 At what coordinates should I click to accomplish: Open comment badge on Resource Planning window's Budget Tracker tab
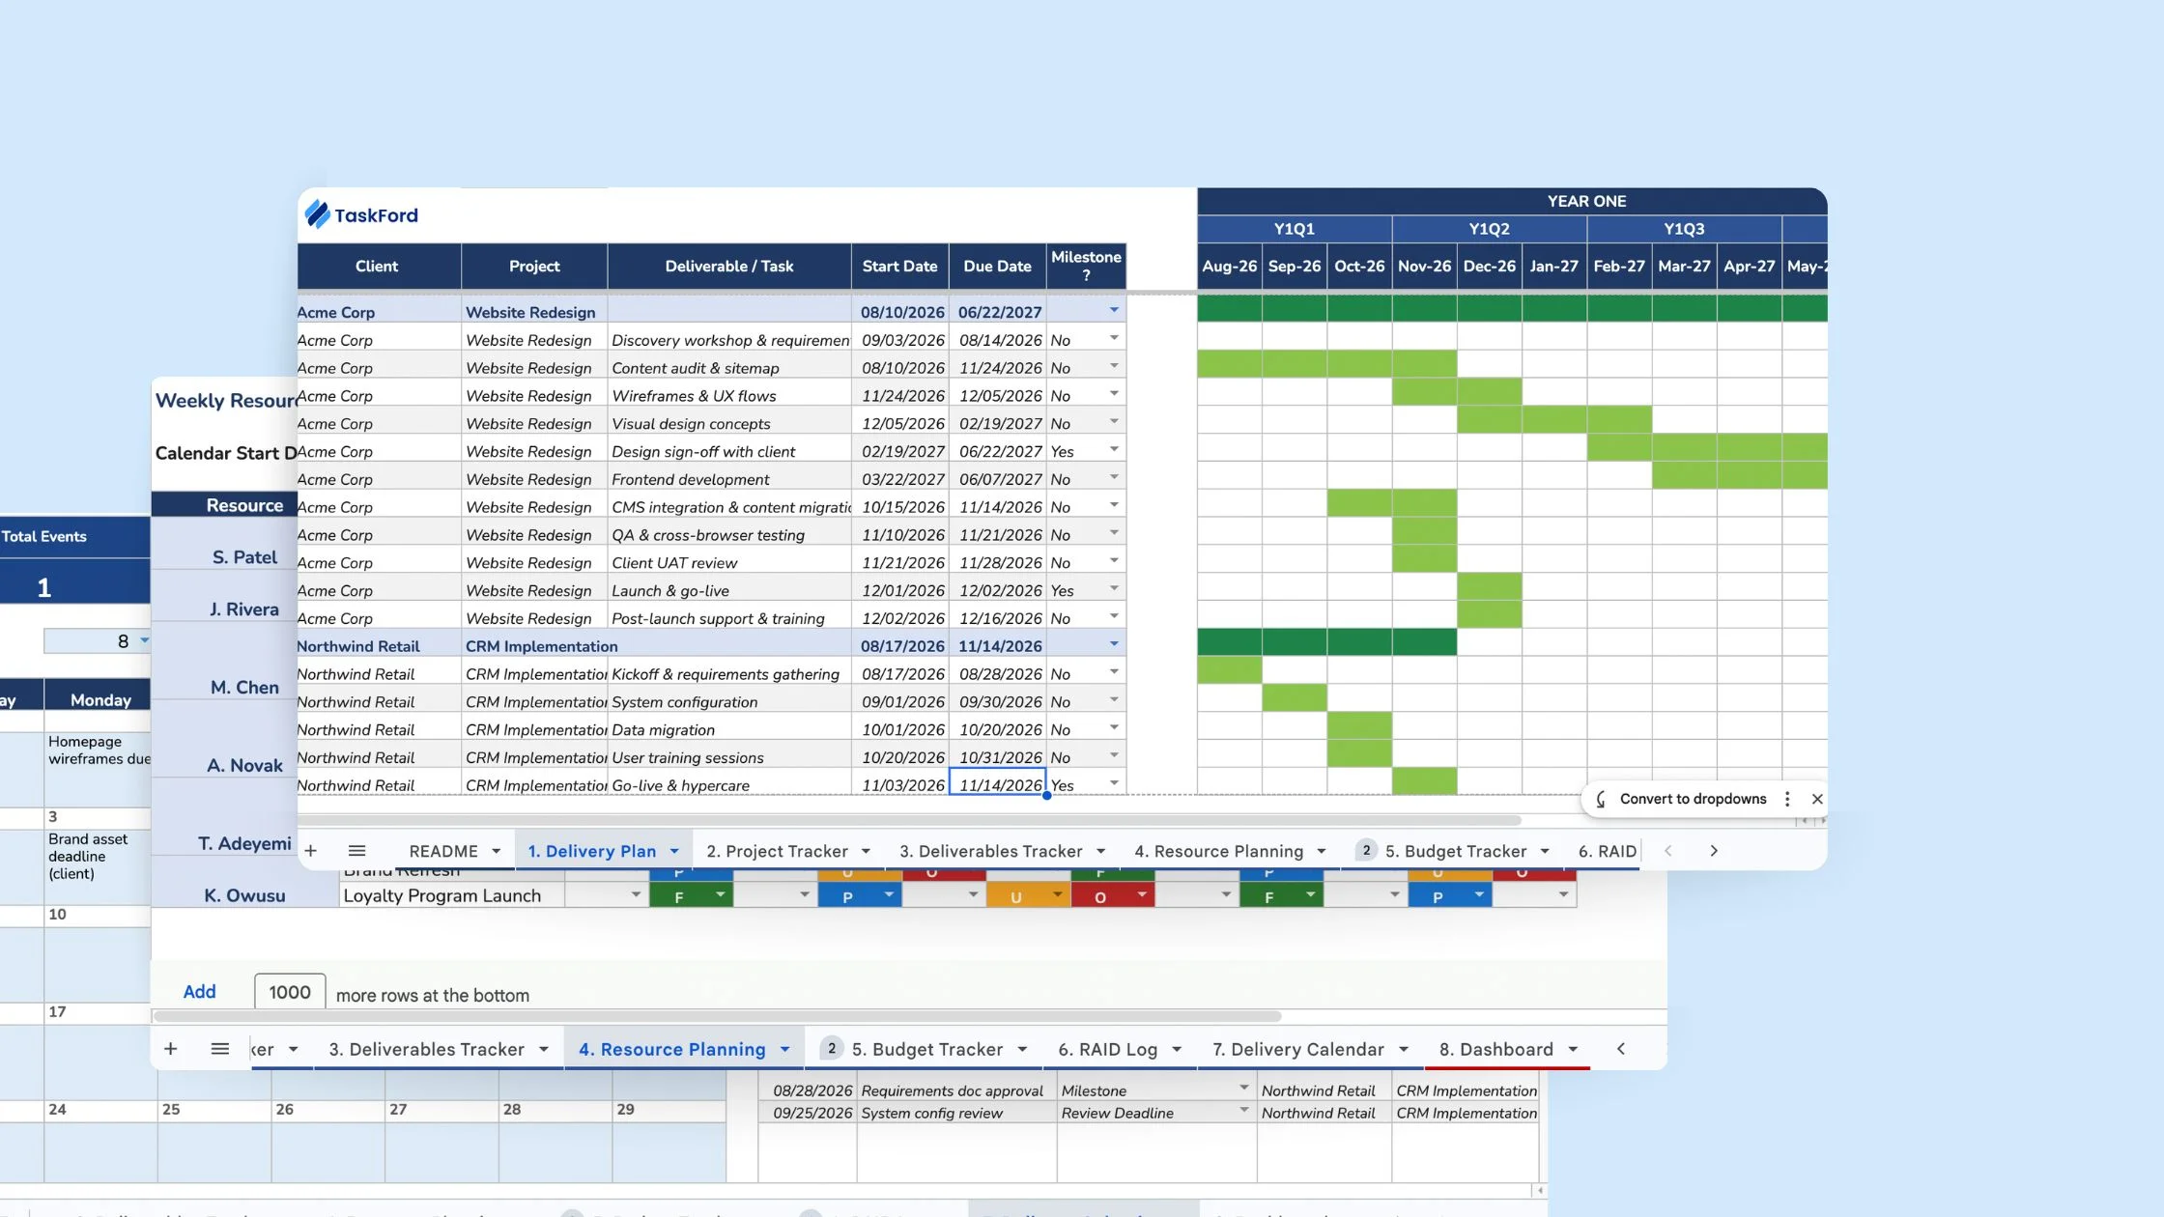pos(832,1048)
